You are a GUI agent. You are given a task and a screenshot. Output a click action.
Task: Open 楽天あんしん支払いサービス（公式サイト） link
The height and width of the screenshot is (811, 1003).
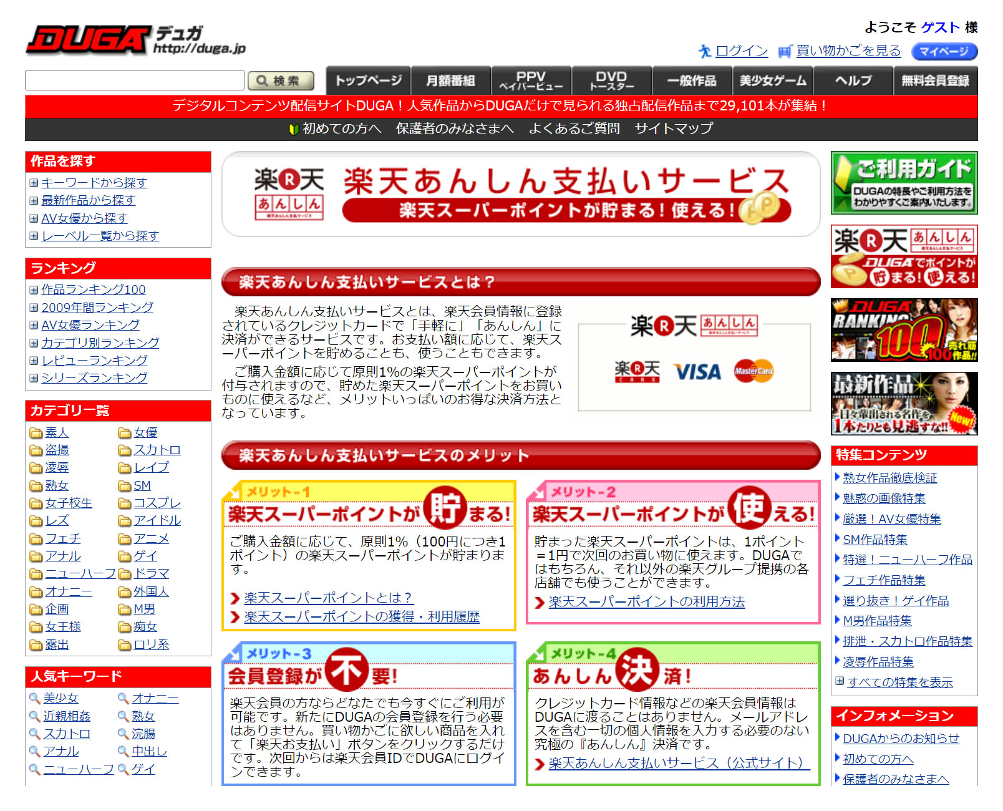click(679, 764)
